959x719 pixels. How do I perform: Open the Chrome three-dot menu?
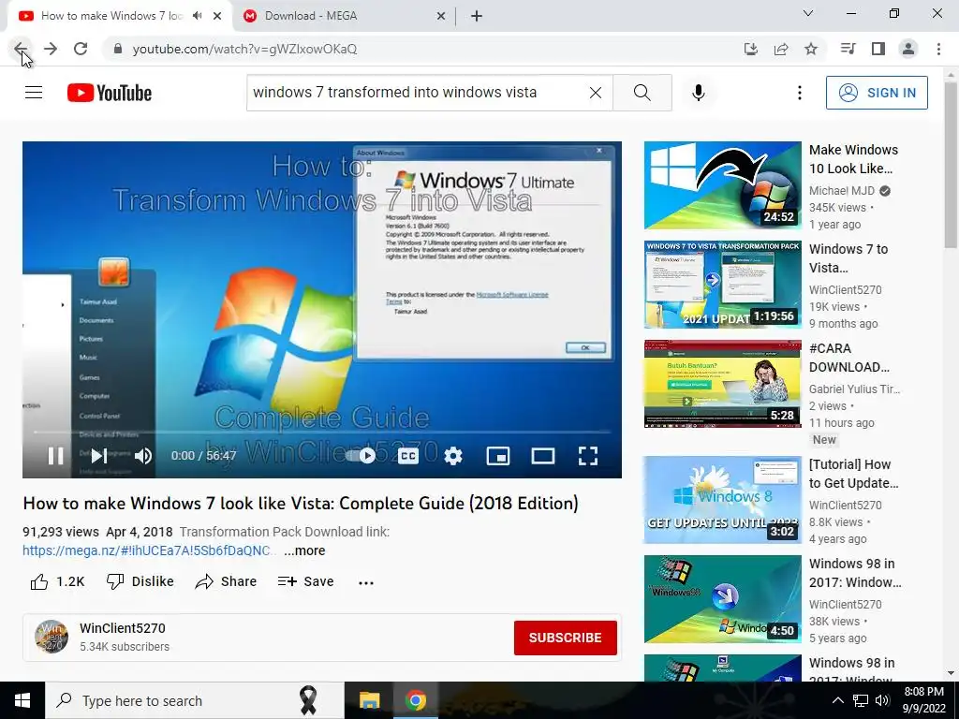[x=938, y=49]
